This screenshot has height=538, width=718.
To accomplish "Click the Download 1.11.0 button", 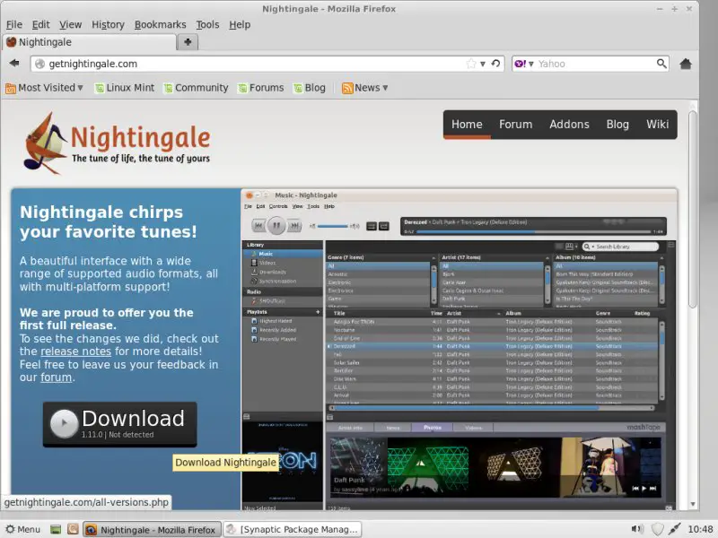I will click(120, 424).
